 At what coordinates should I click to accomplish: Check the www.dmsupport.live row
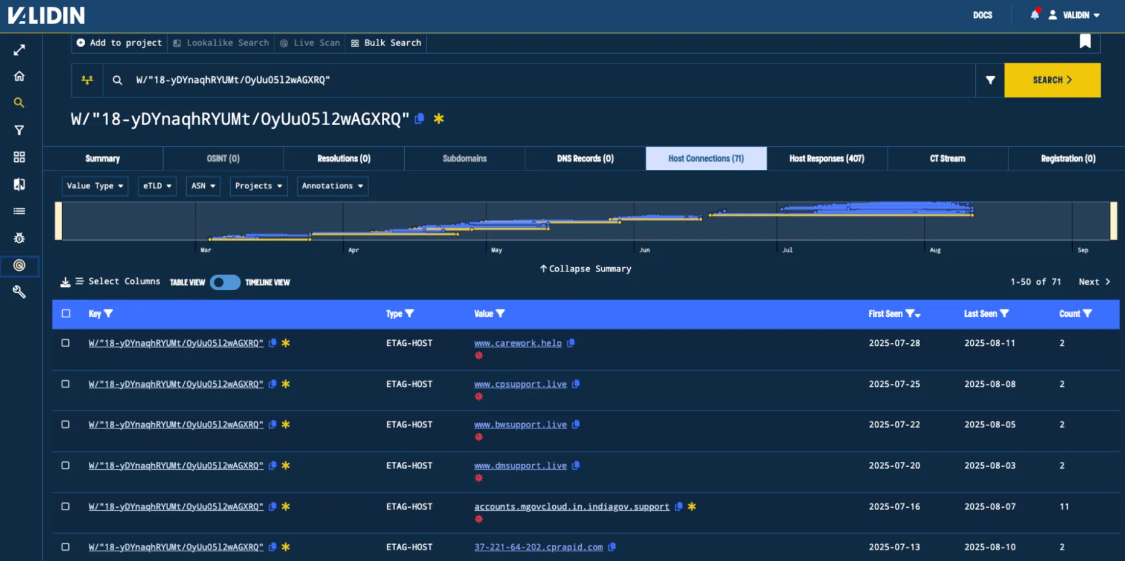tap(66, 465)
